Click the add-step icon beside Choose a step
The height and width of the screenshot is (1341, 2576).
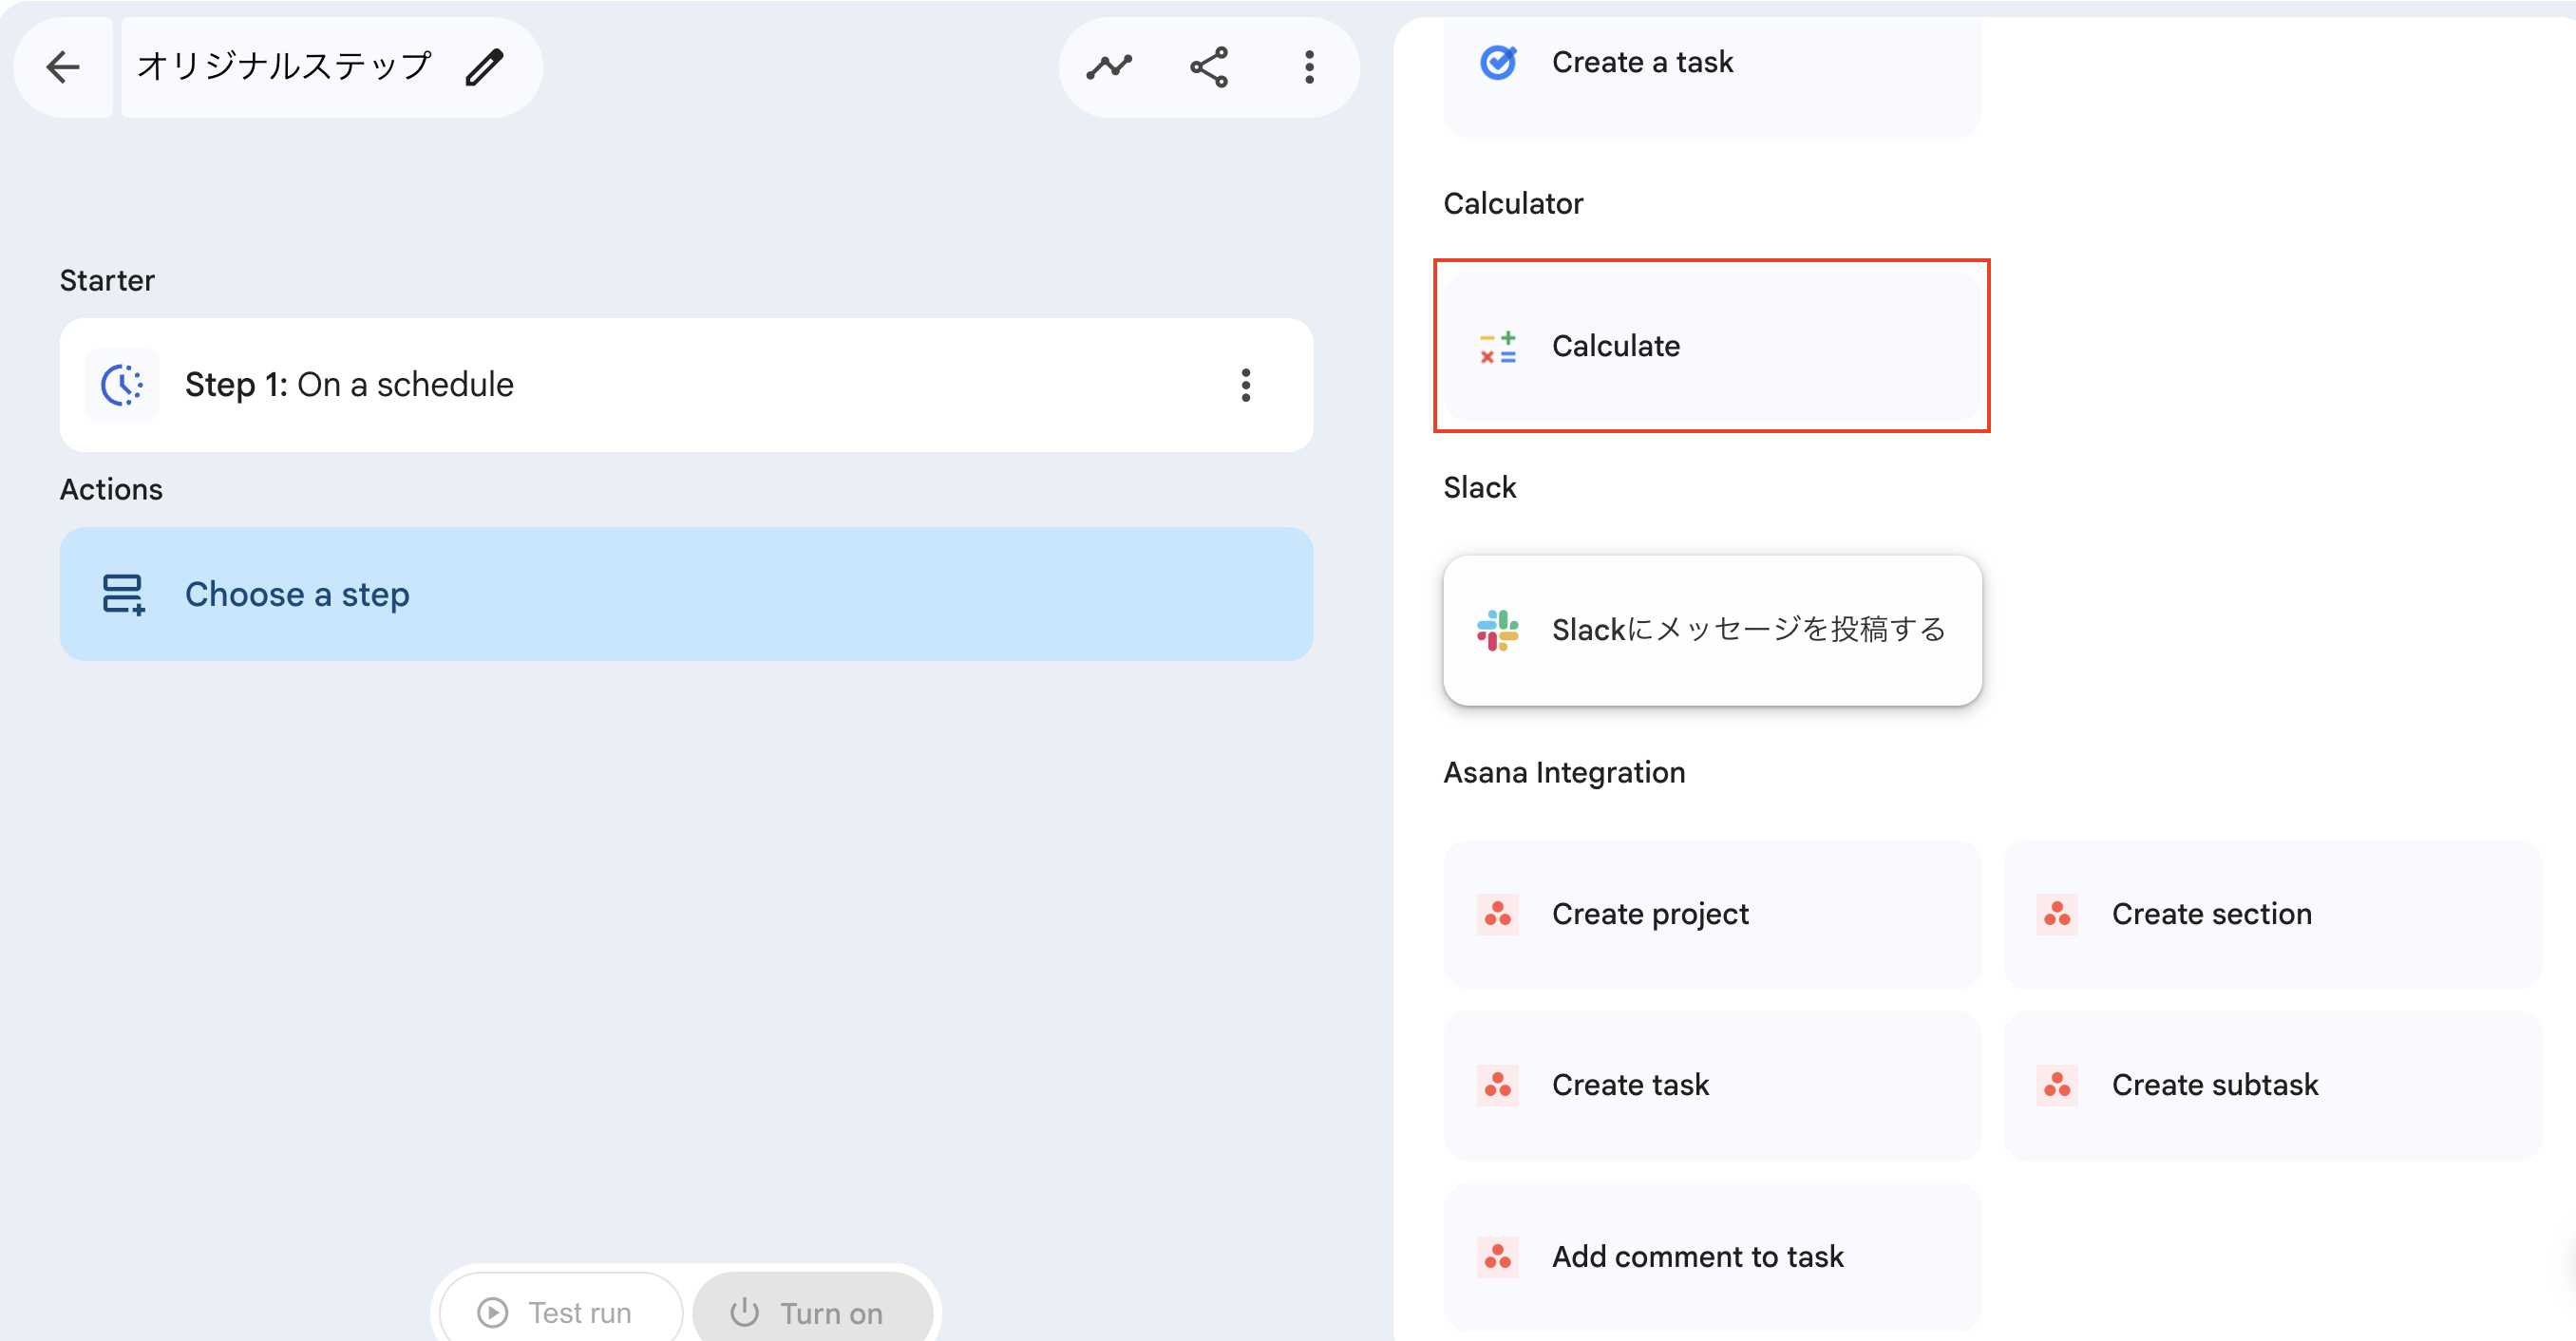pos(123,594)
